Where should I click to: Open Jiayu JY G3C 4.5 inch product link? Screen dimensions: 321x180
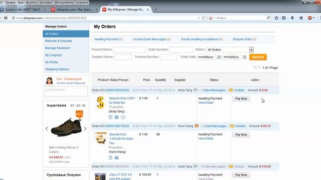[120, 176]
